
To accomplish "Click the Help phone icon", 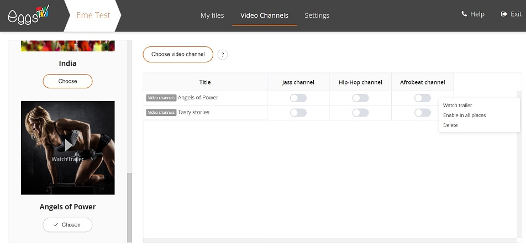I will click(464, 14).
